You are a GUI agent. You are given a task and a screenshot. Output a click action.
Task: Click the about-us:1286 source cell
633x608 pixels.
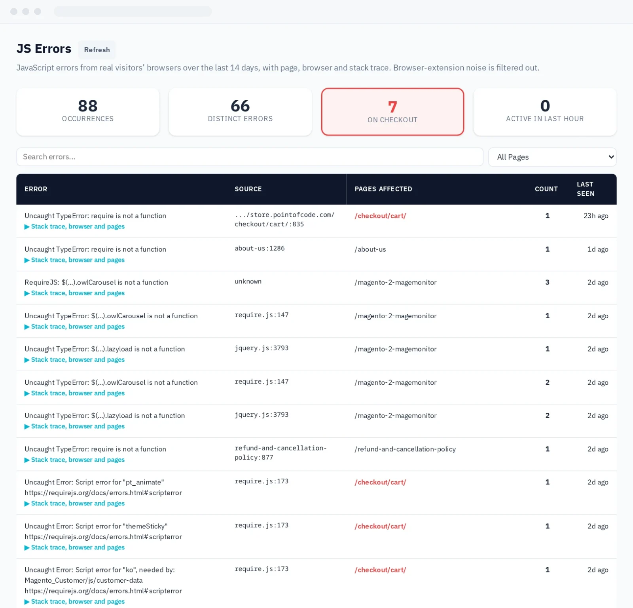click(260, 248)
